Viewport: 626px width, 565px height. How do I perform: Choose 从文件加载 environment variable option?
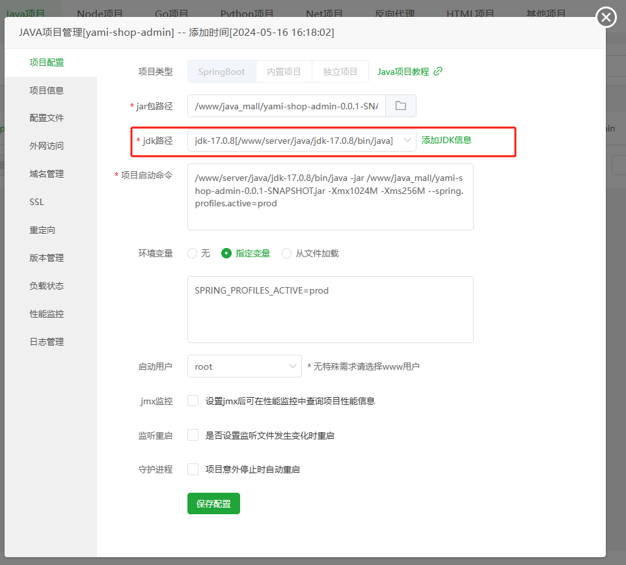[287, 253]
